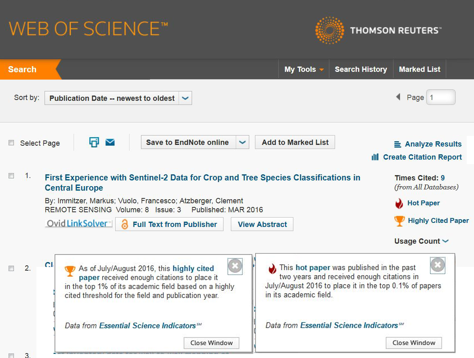This screenshot has height=358, width=474.
Task: Close the hot paper popup with X
Action: point(437,265)
